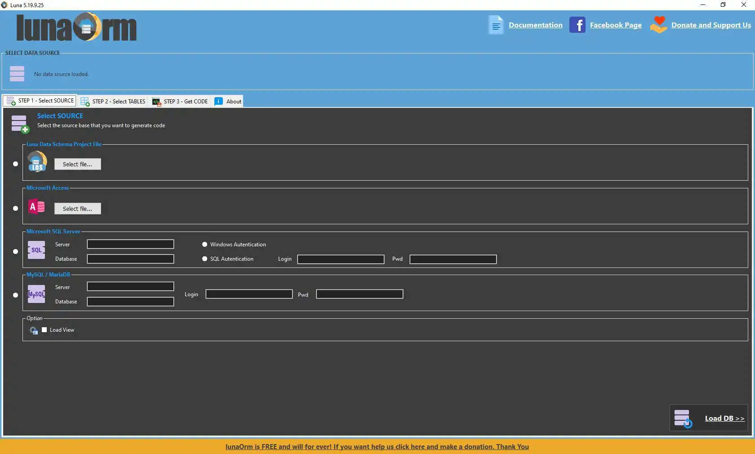
Task: Focus the MySQL Login field
Action: click(x=249, y=294)
